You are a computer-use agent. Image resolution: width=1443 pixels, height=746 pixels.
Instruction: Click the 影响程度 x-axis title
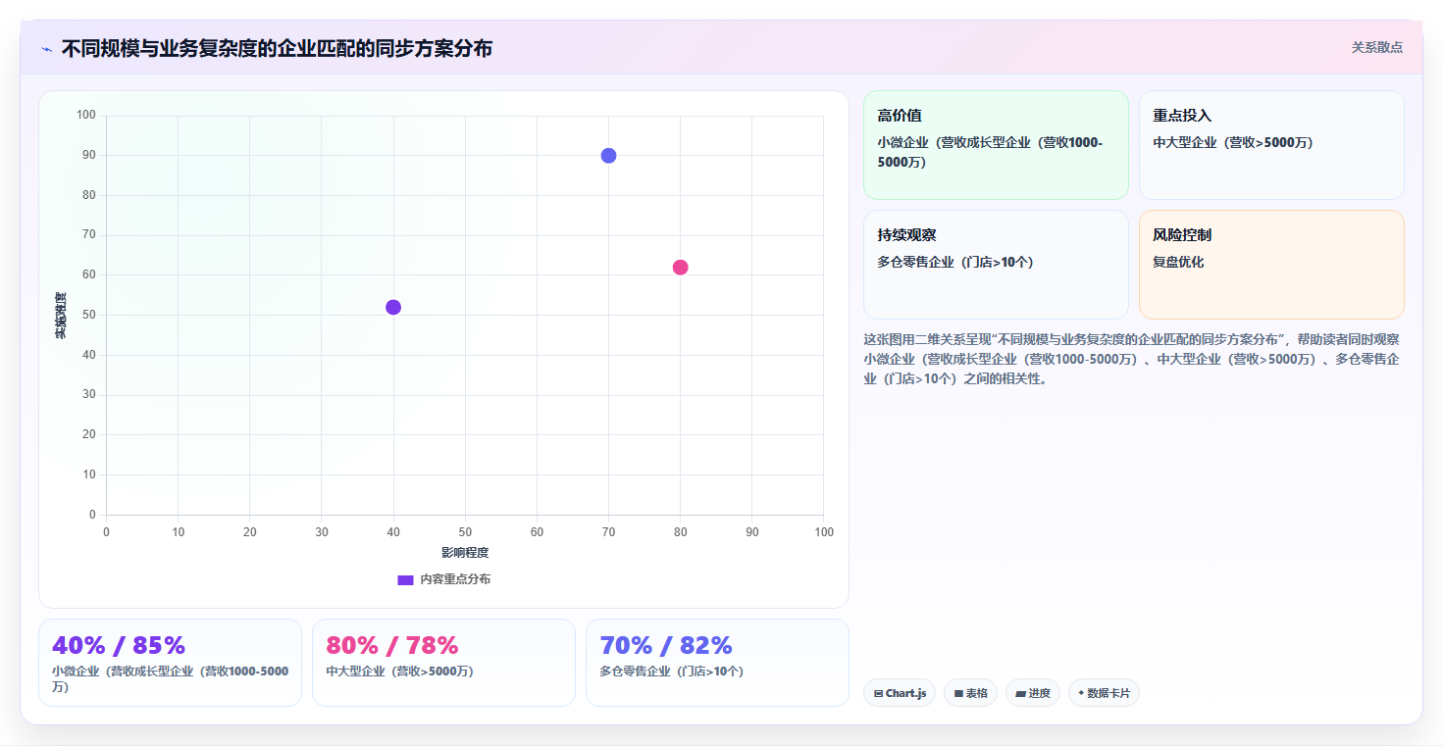pyautogui.click(x=465, y=553)
